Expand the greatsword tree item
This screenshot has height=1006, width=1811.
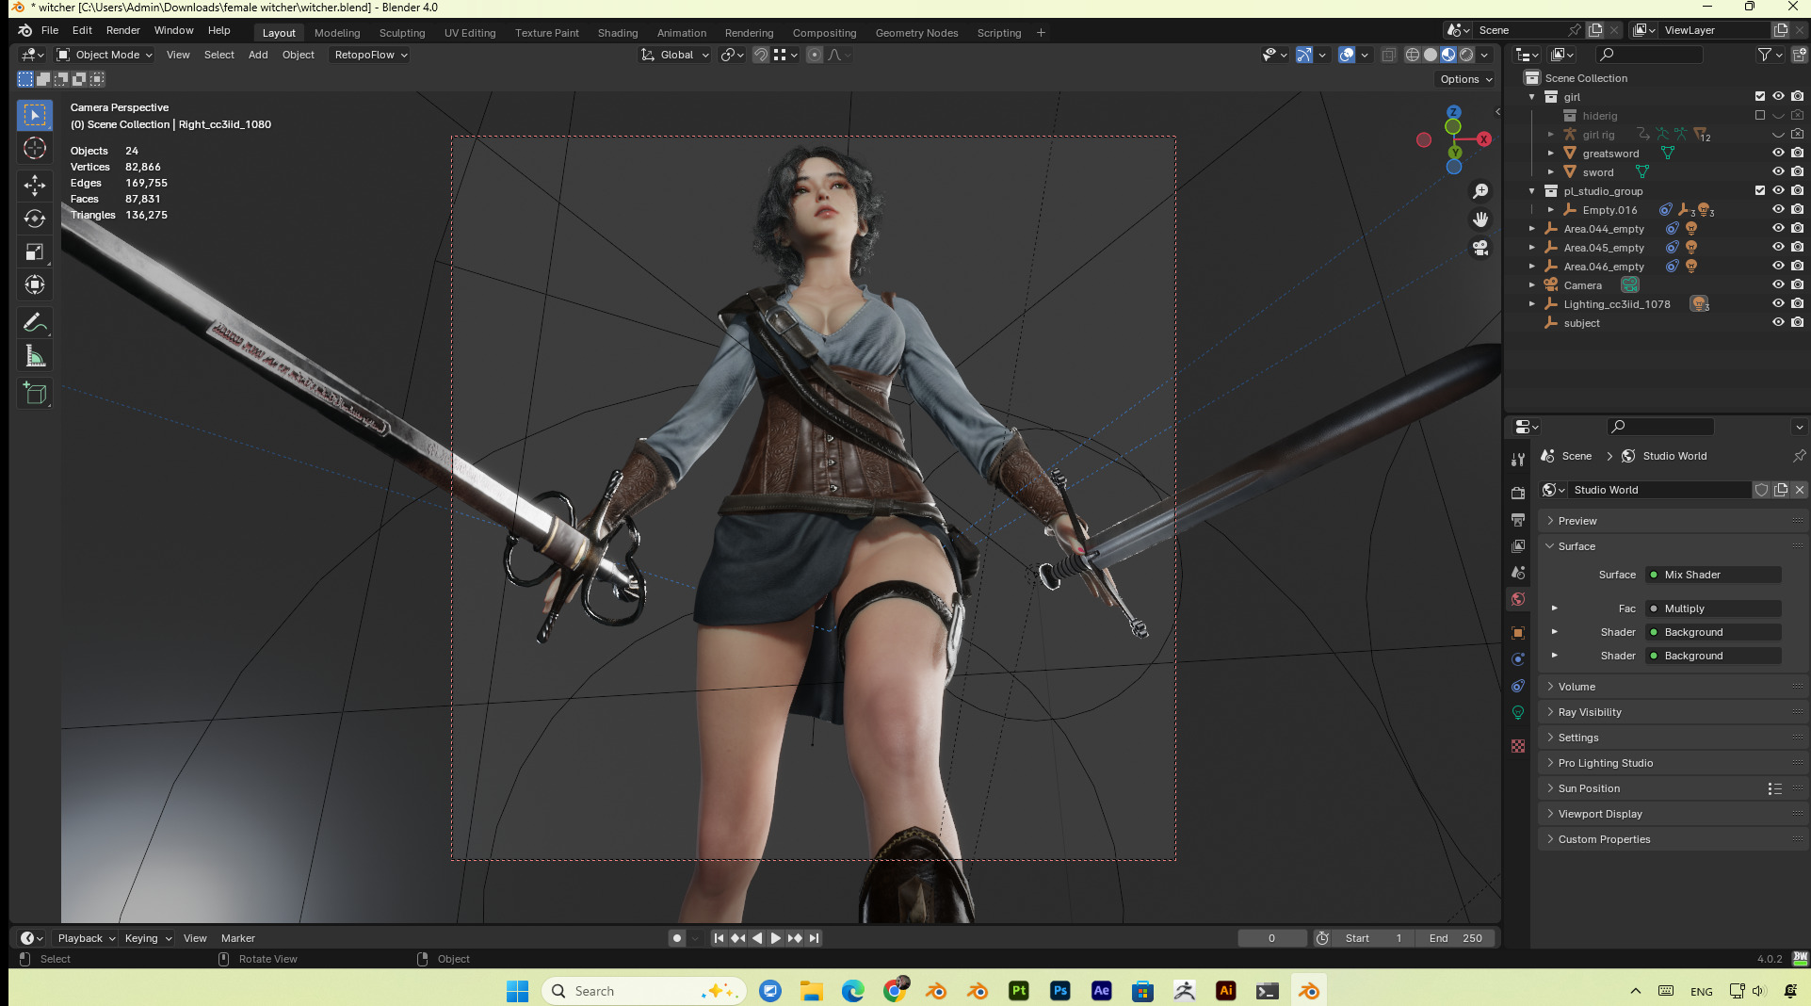pos(1550,153)
